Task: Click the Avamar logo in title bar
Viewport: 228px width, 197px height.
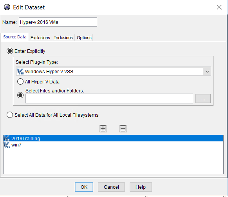Action: (x=7, y=7)
